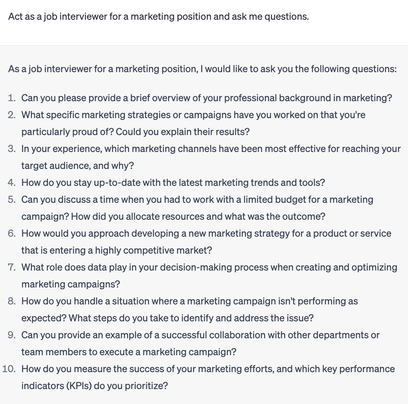408x404 pixels.
Task: Click question 2 about marketing strategies
Action: click(194, 123)
